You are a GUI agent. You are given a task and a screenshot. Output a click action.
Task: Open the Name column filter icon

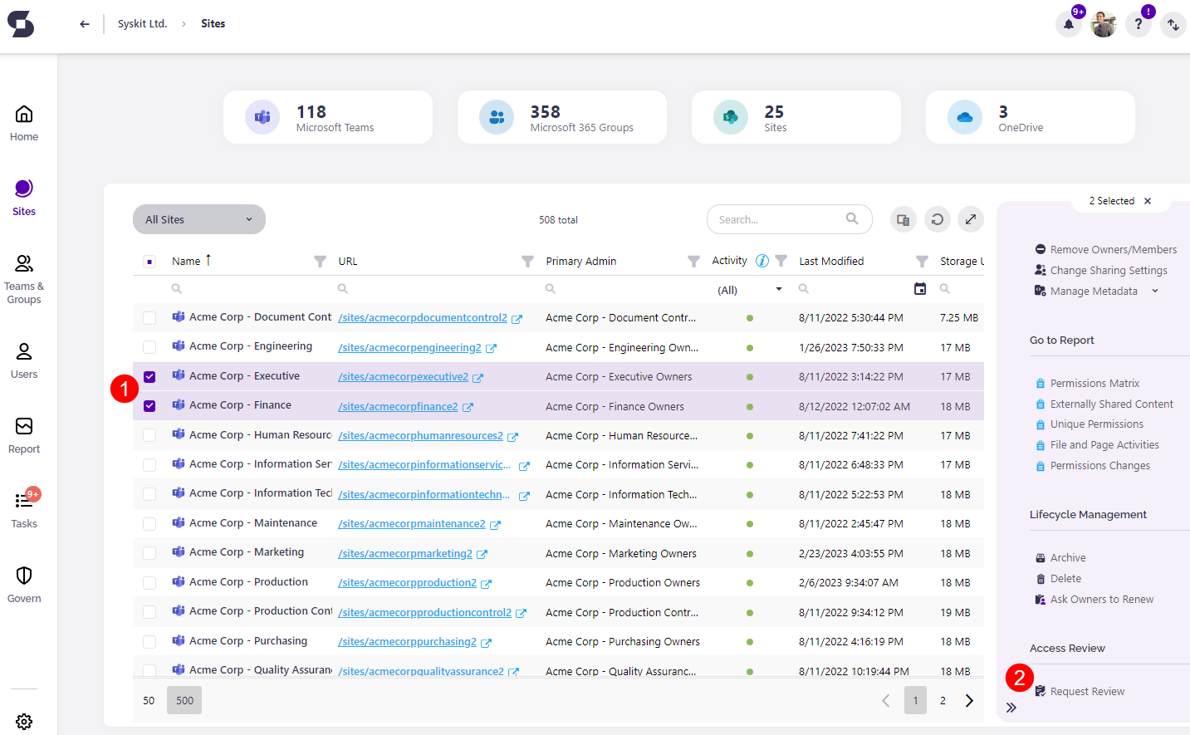click(320, 262)
